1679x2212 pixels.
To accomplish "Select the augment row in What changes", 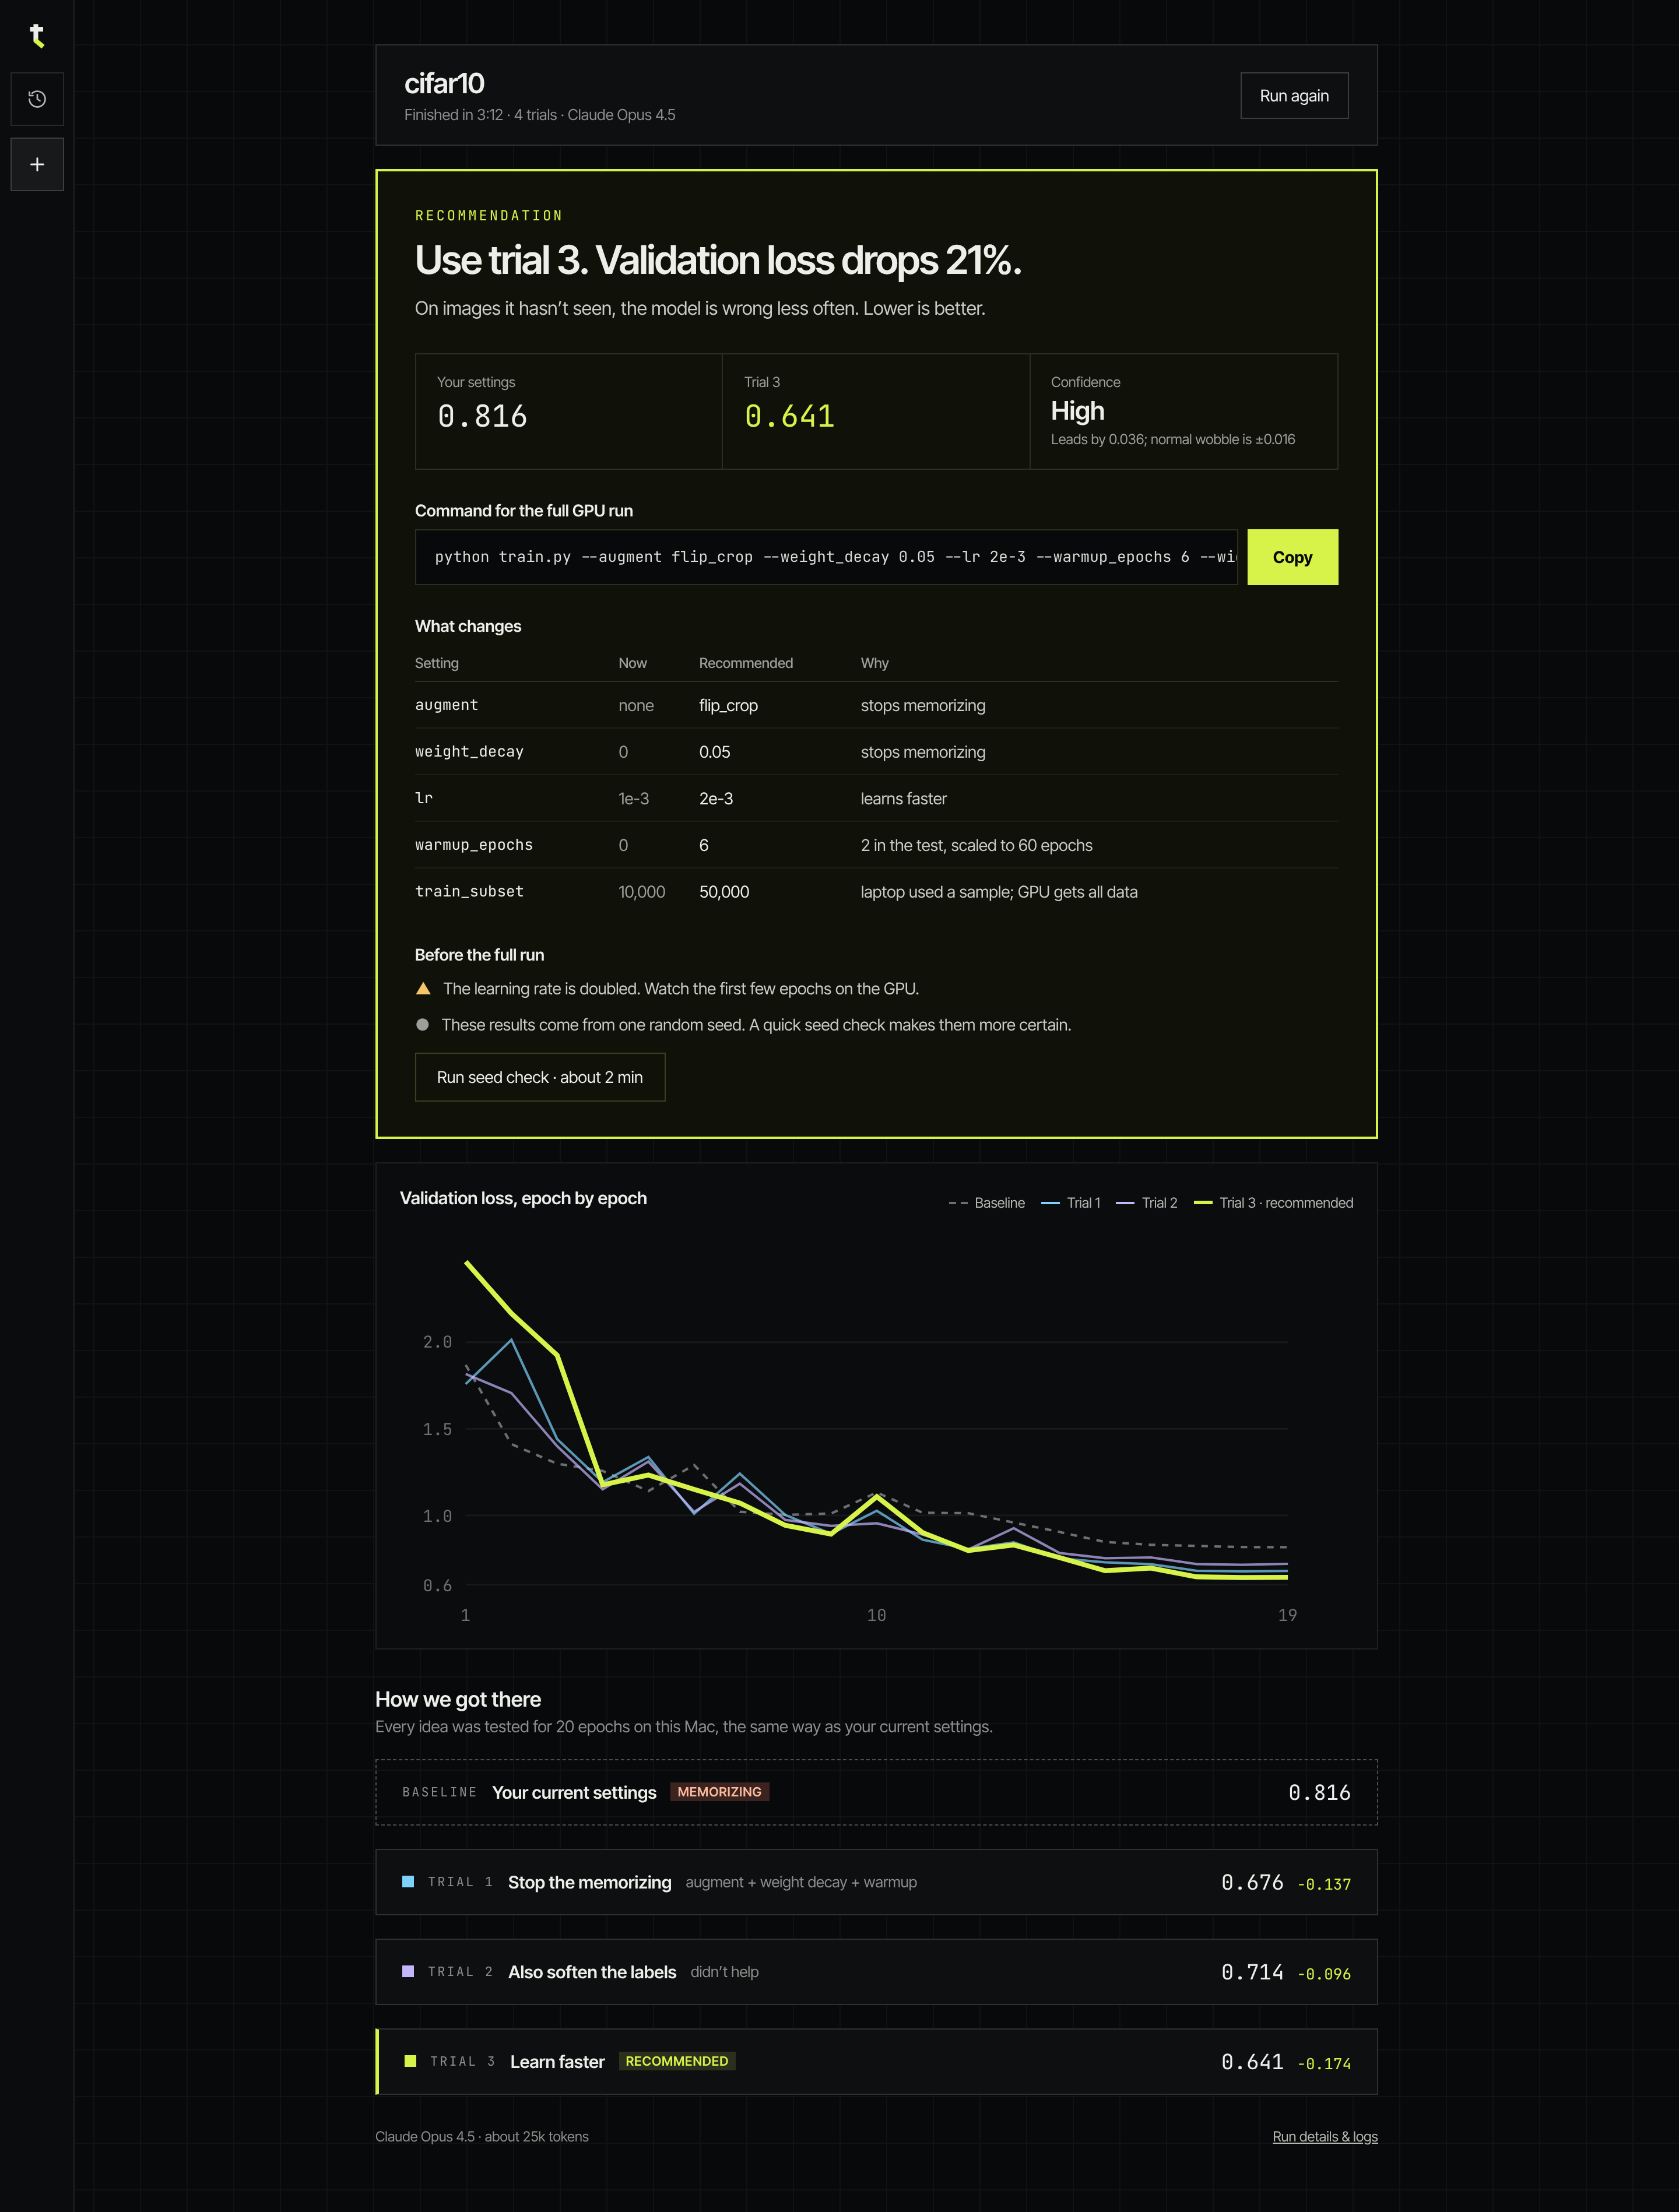I will coord(876,705).
